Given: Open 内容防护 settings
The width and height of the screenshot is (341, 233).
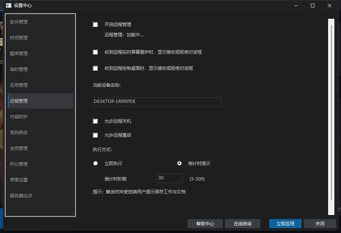Looking at the screenshot, I should pos(41,117).
